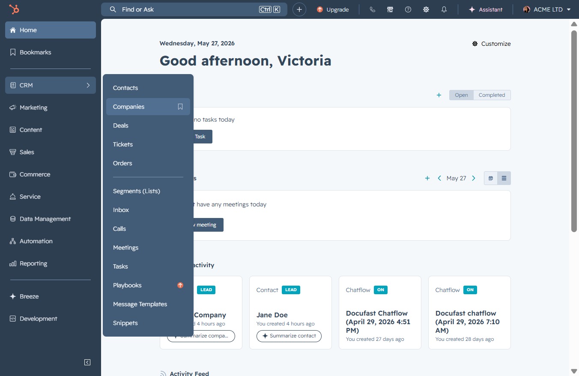579x376 pixels.
Task: Select Tickets from the CRM menu
Action: (148, 144)
